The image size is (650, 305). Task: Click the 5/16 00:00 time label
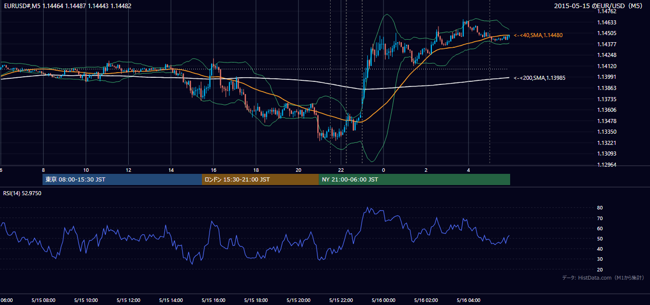pos(383,300)
